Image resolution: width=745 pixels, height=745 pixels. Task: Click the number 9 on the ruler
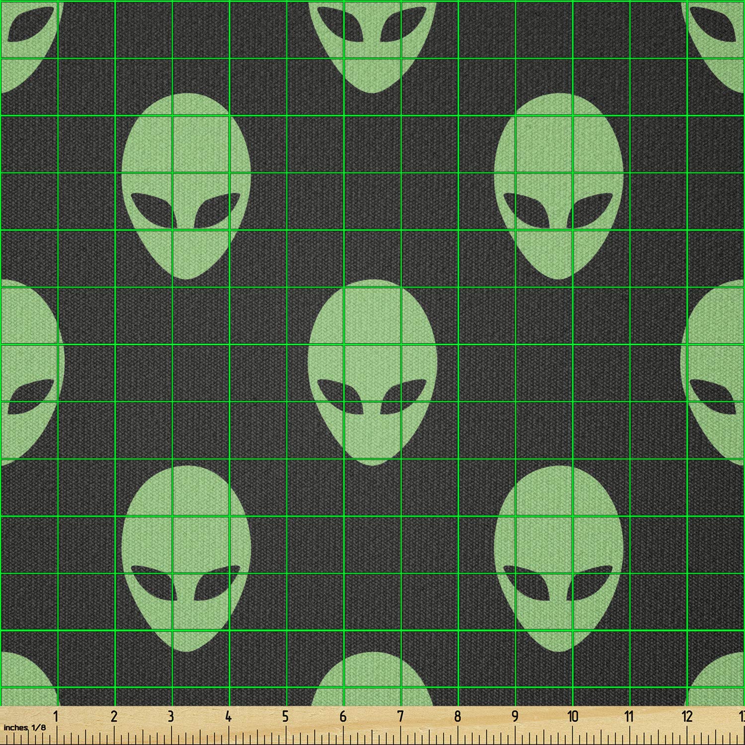(515, 717)
